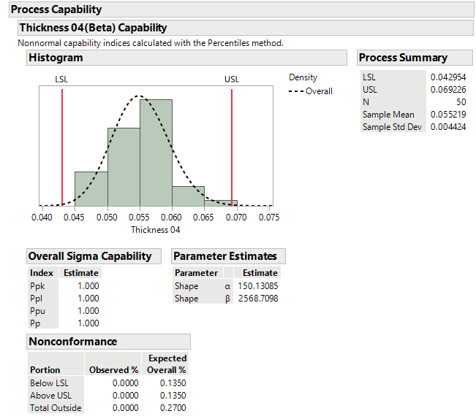Viewport: 476px width, 419px height.
Task: Click the Ppk row label
Action: (x=37, y=286)
